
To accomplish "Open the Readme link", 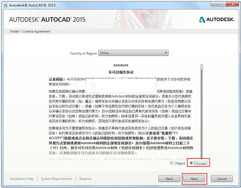I will click(85, 179).
